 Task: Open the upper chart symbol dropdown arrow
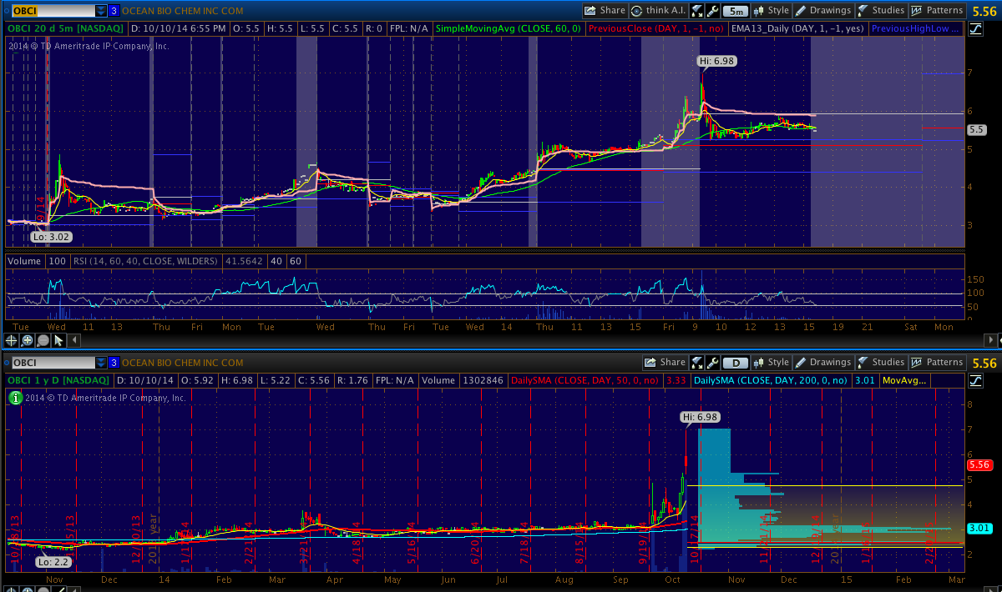101,11
